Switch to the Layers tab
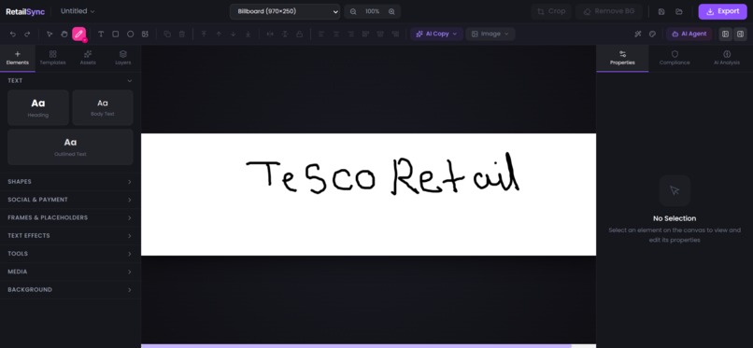The width and height of the screenshot is (753, 348). point(123,58)
